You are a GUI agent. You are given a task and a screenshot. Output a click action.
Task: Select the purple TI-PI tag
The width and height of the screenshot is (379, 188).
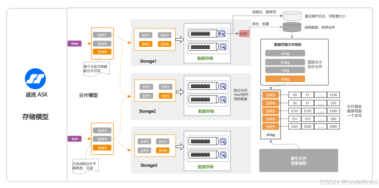pyautogui.click(x=74, y=139)
